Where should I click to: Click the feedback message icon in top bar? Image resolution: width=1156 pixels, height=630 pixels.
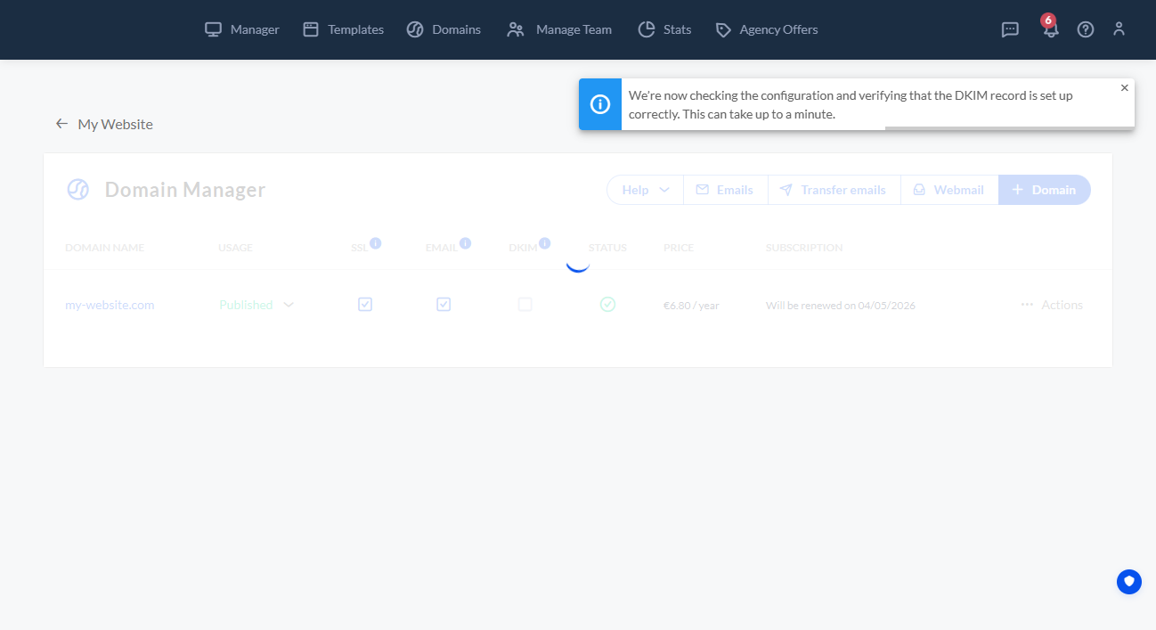pyautogui.click(x=1009, y=29)
